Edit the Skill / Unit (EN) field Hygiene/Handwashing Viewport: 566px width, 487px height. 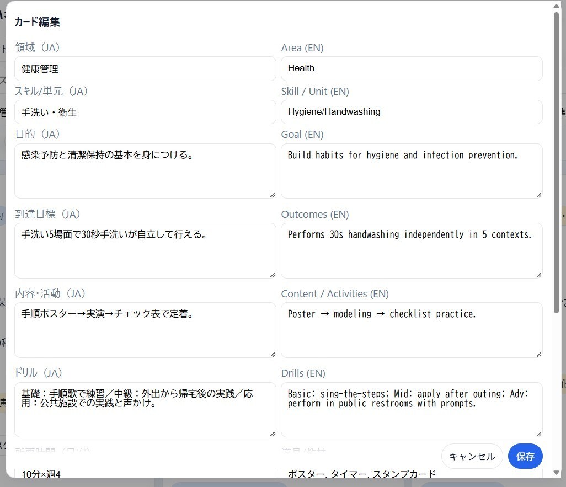(x=412, y=113)
